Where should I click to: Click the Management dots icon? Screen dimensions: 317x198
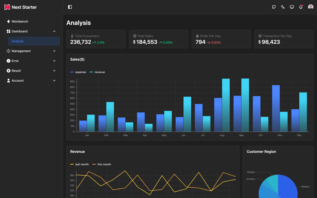(9, 51)
